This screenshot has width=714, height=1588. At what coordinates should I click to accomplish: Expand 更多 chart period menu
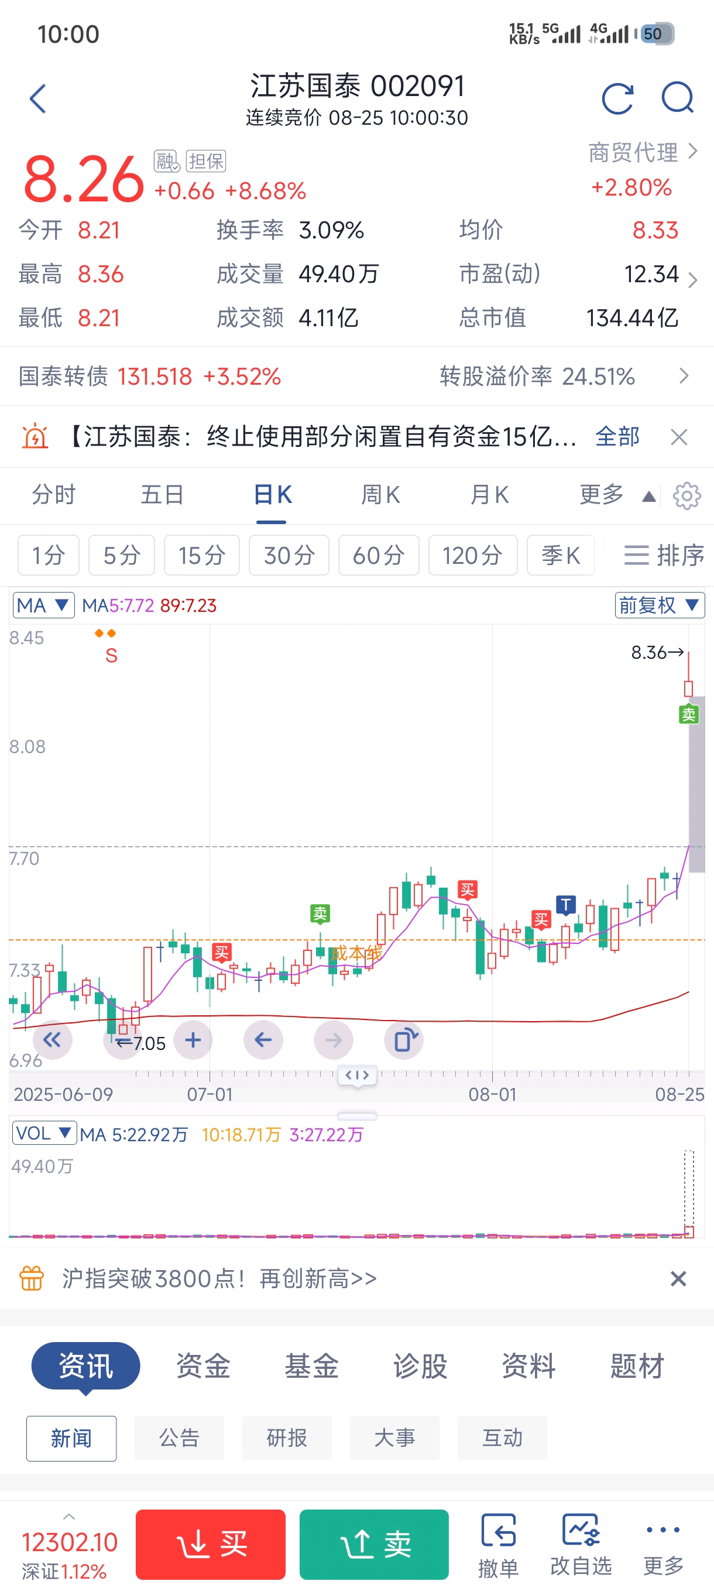617,495
